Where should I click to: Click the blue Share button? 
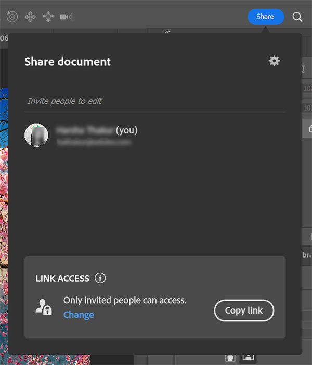click(266, 17)
